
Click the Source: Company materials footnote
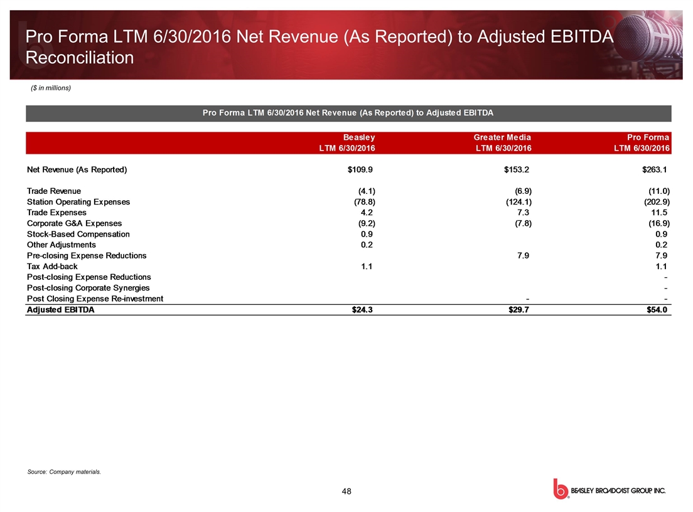65,471
